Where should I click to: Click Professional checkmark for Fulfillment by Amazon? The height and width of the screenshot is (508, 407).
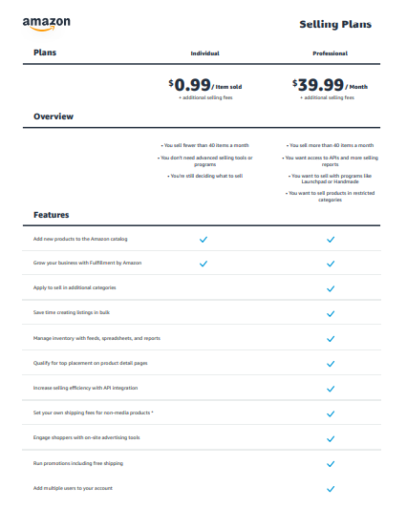pyautogui.click(x=331, y=264)
